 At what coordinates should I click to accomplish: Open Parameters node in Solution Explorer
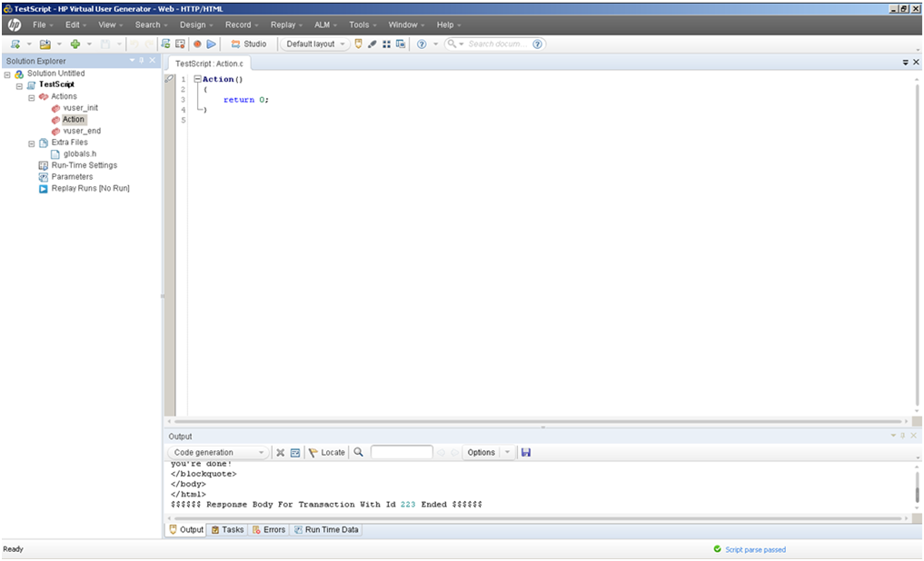pyautogui.click(x=72, y=177)
